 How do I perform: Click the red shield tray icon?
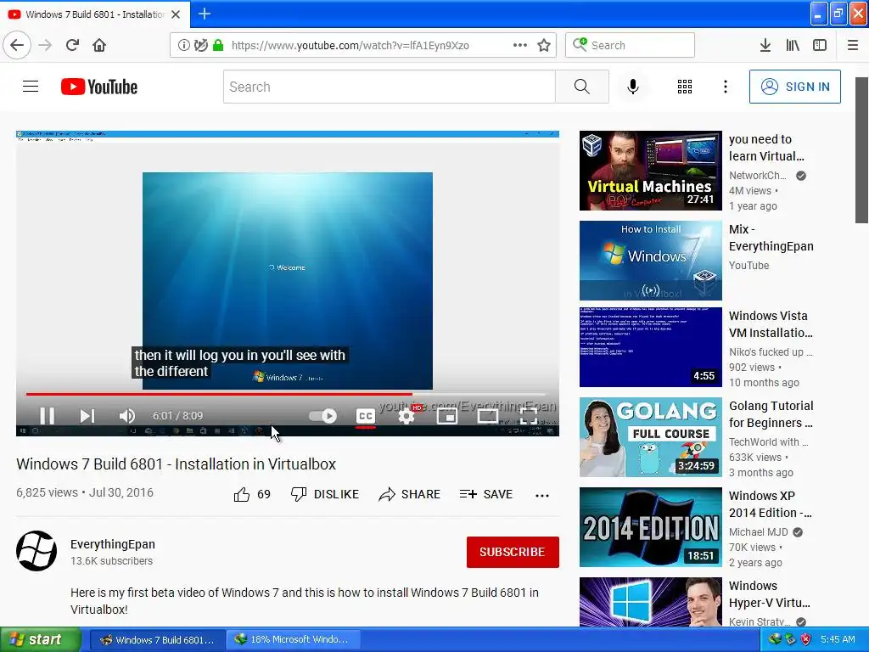806,639
